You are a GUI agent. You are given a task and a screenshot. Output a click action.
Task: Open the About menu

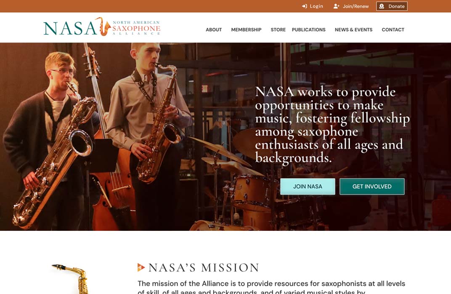(214, 29)
